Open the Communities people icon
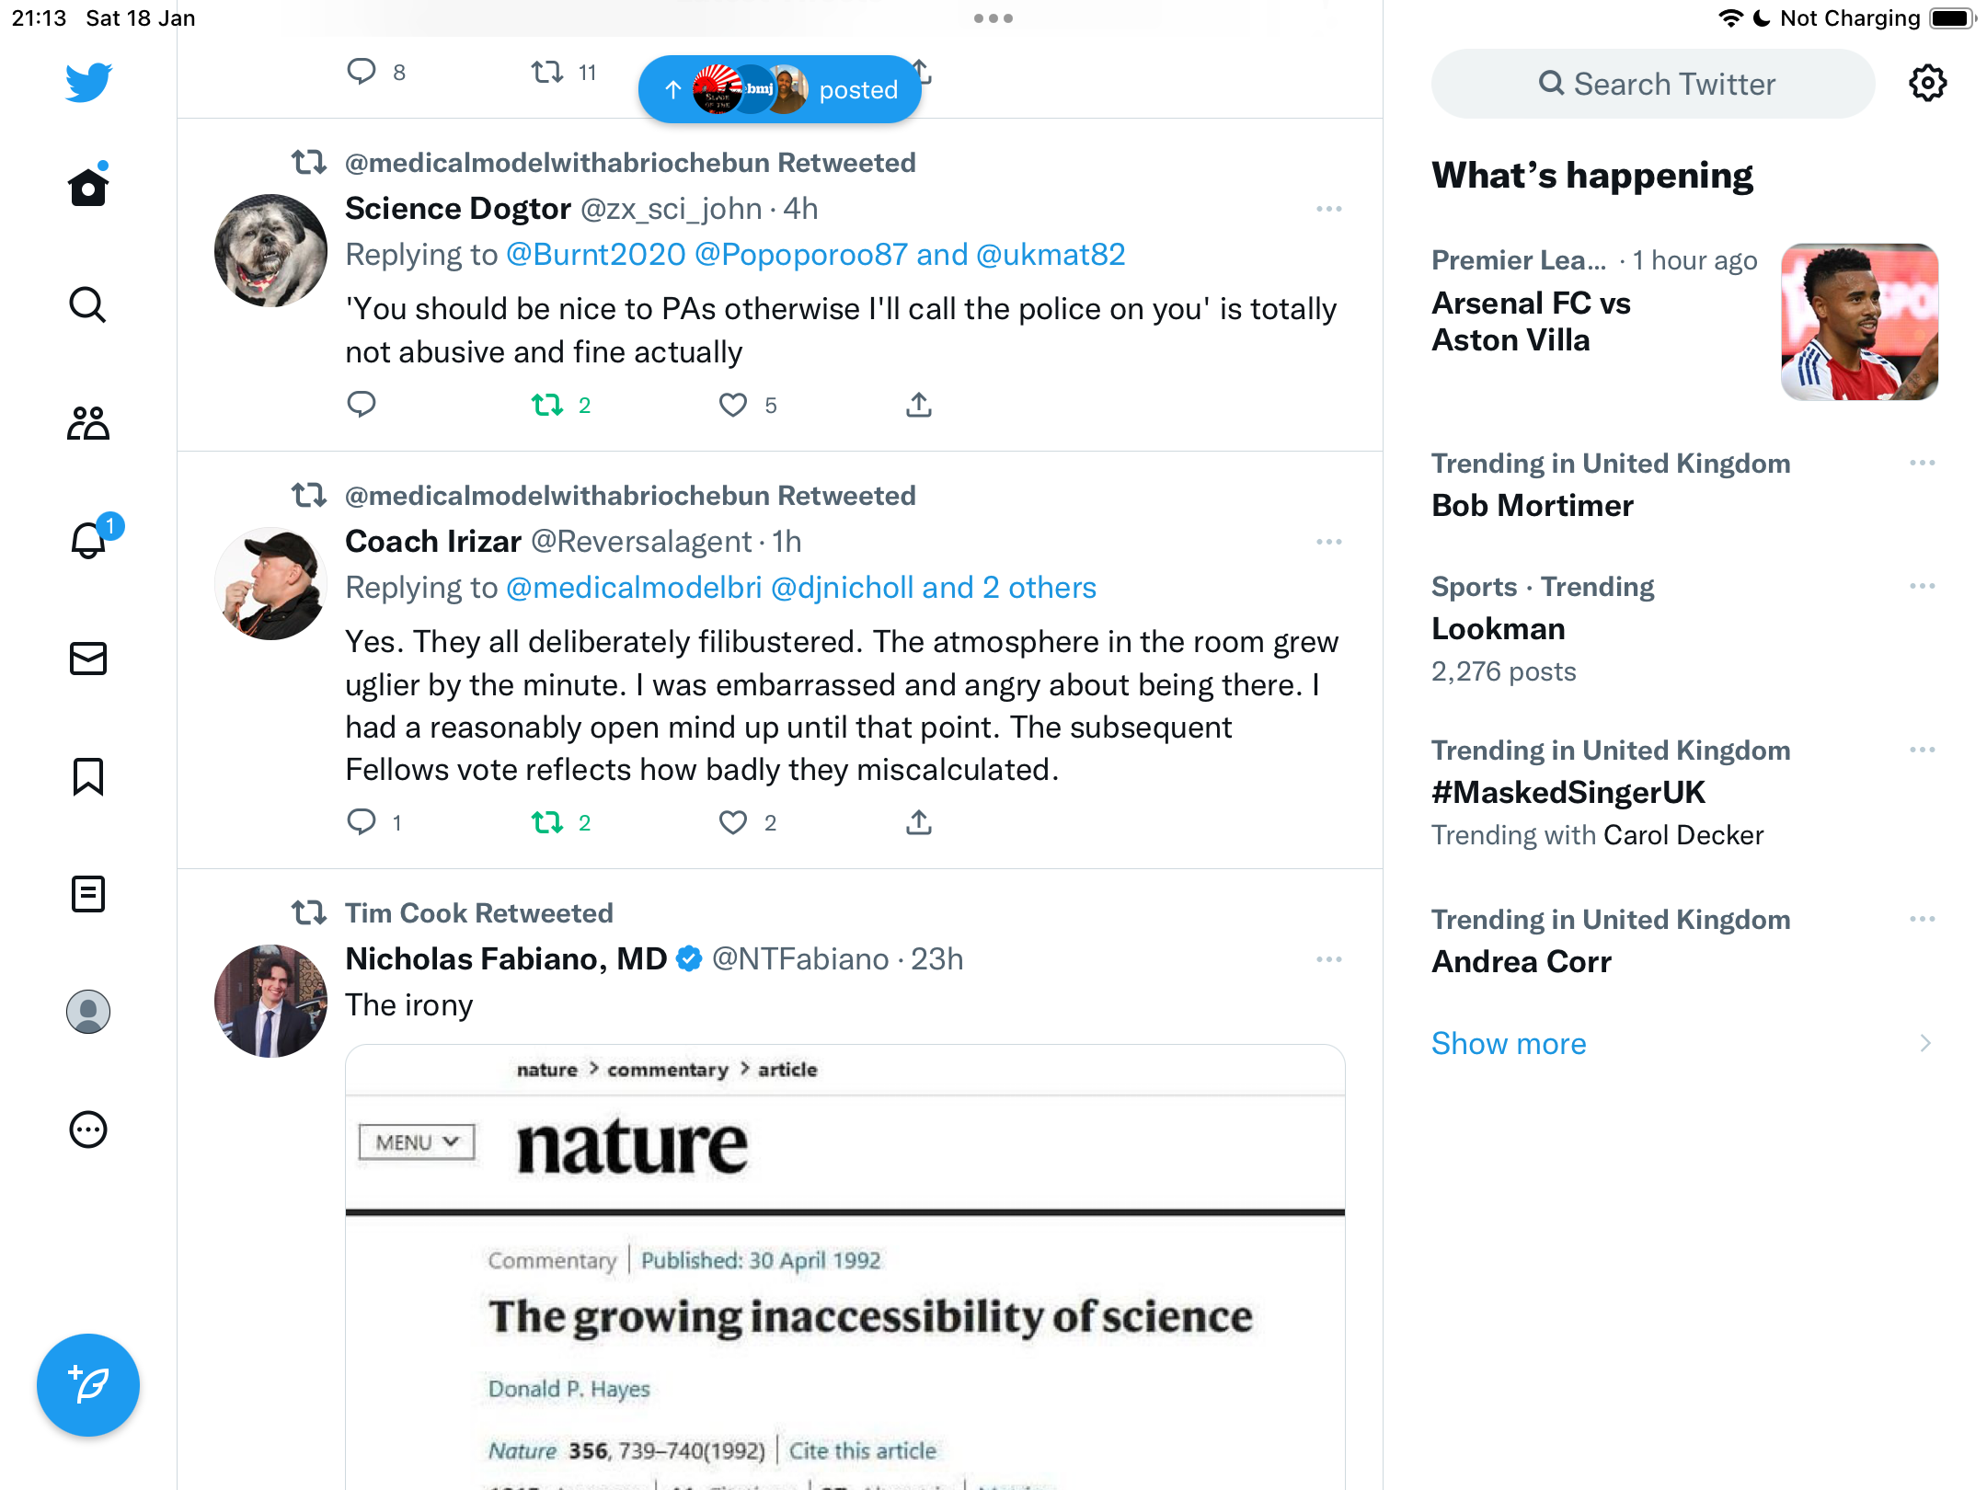Viewport: 1987px width, 1490px height. coord(88,423)
